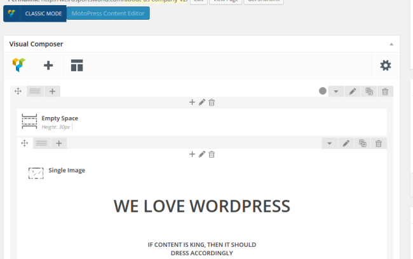Add element to the inner column
The height and width of the screenshot is (259, 413).
[192, 154]
